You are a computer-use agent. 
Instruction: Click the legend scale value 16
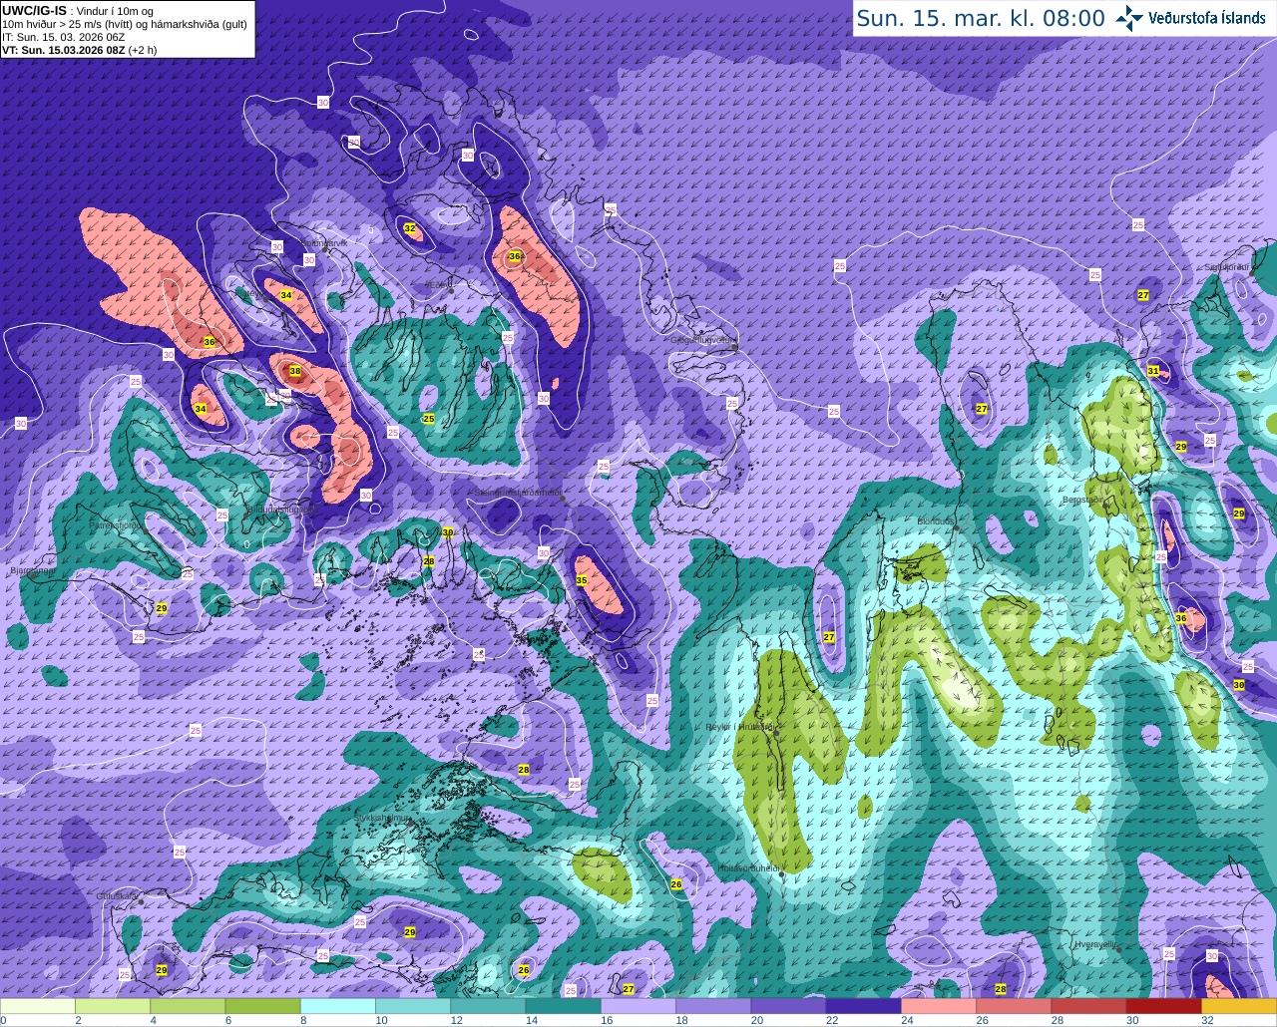607,1020
